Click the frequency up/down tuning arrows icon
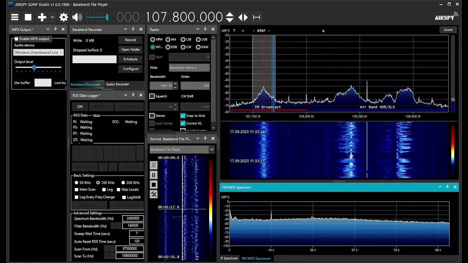 (x=230, y=17)
